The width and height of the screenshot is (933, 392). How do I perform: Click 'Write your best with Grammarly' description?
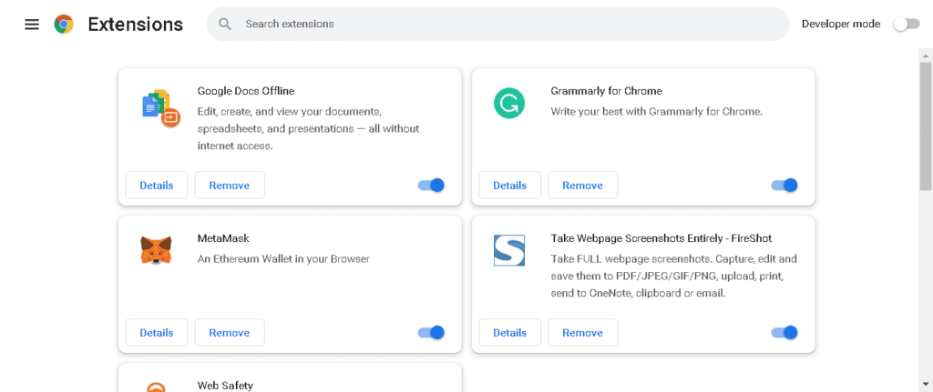pos(656,111)
